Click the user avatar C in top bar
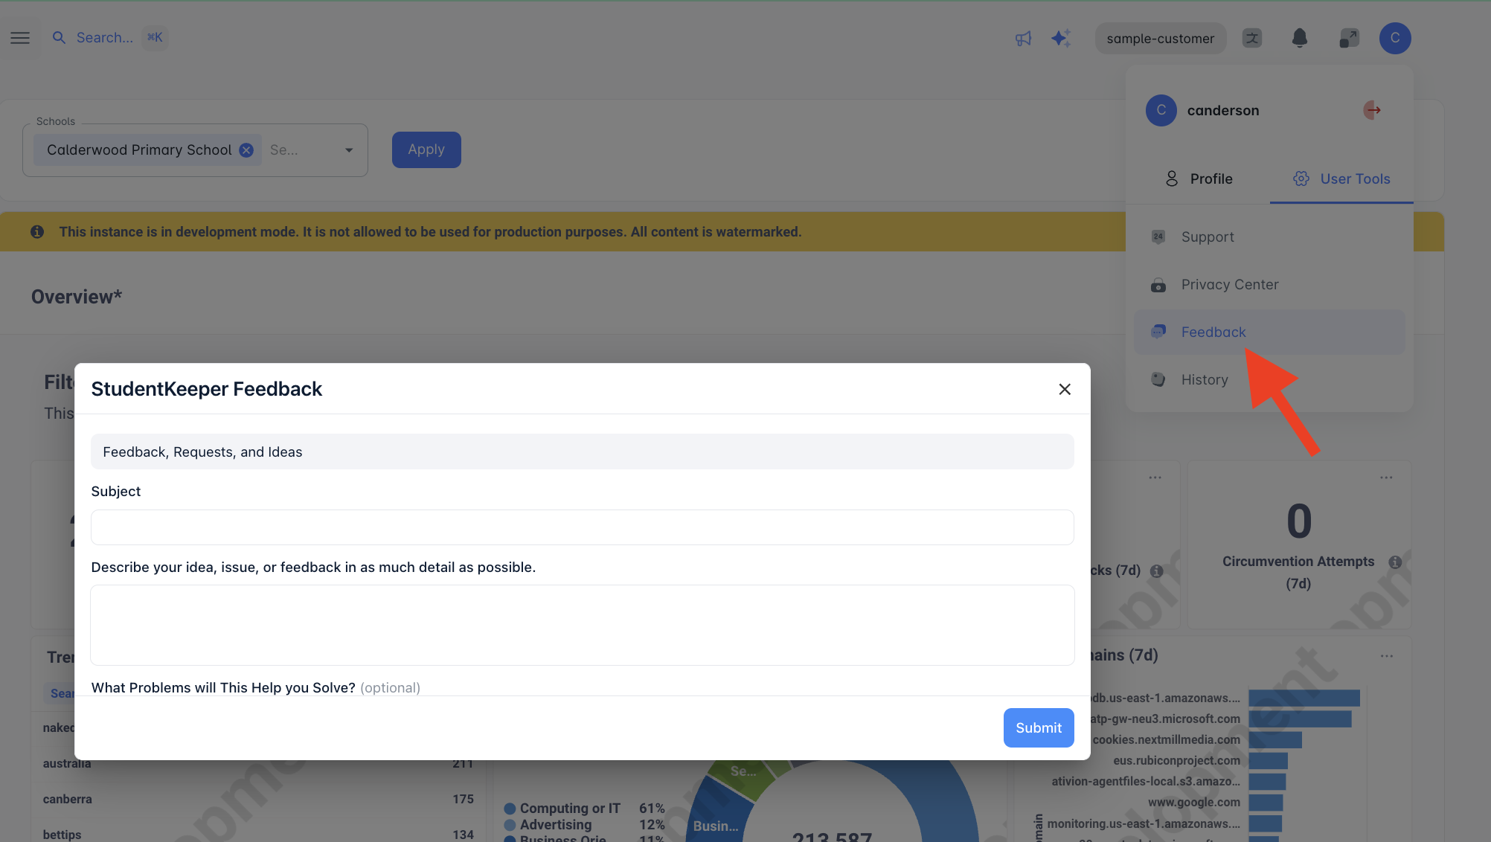1491x842 pixels. [1395, 38]
